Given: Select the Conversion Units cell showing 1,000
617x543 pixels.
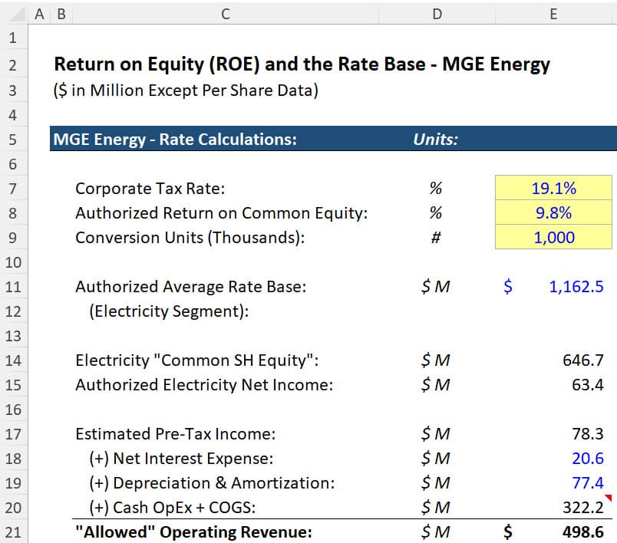Looking at the screenshot, I should (553, 238).
